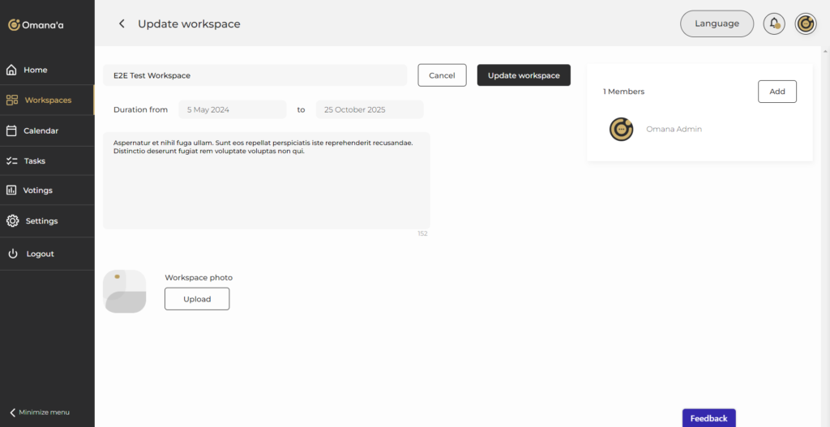830x427 pixels.
Task: Click the Calendar icon in sidebar
Action: coord(11,130)
